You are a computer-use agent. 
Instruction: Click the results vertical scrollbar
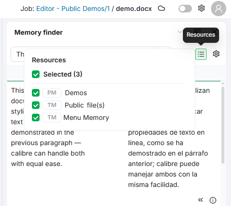(x=223, y=125)
